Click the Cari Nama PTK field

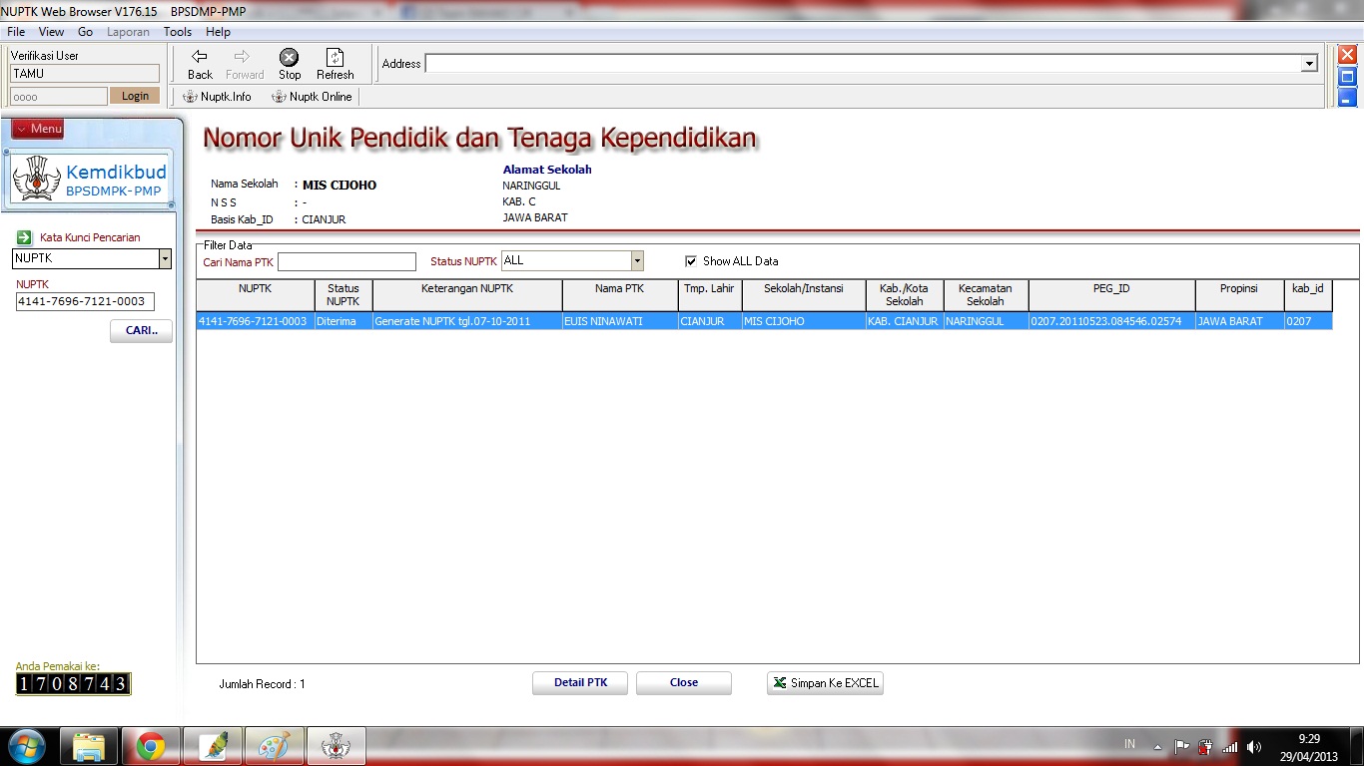click(x=346, y=261)
